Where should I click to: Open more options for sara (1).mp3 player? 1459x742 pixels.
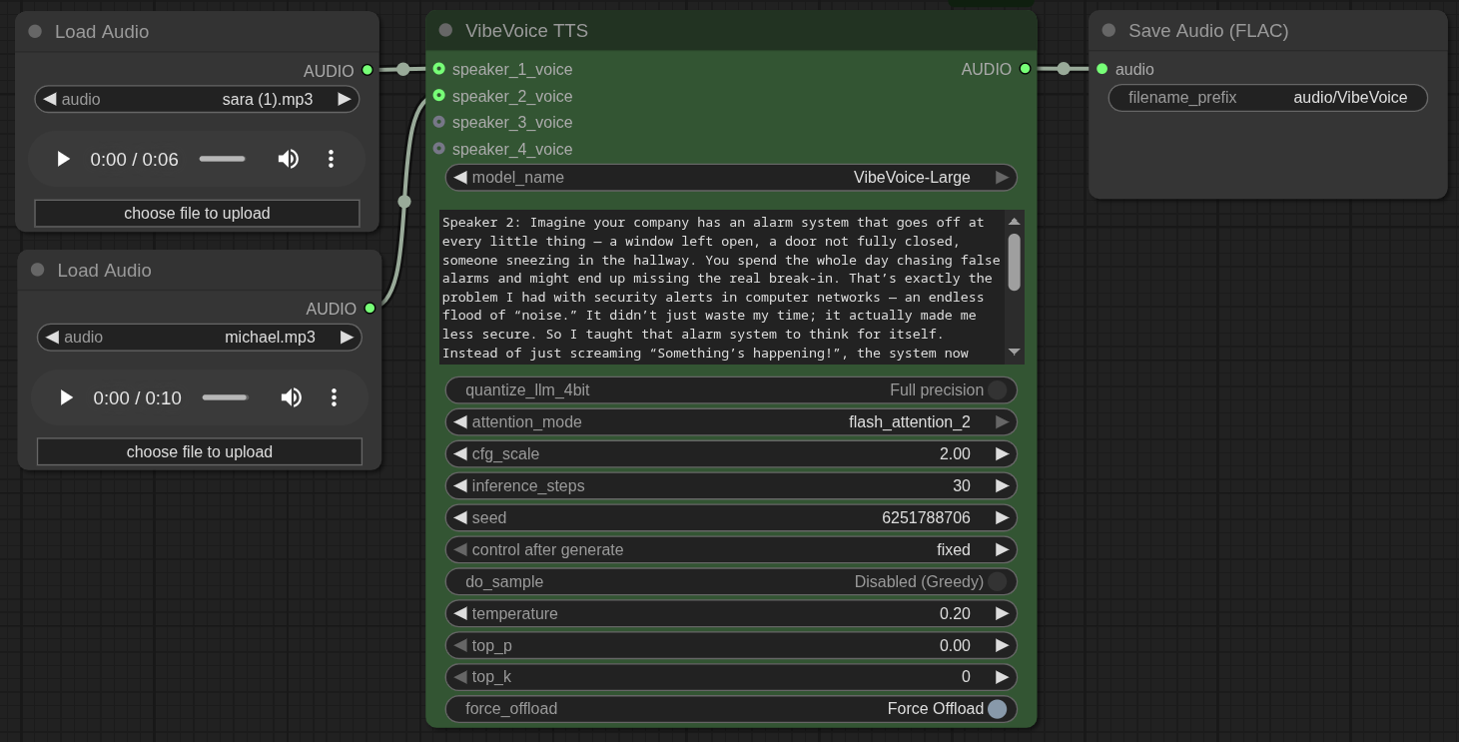pyautogui.click(x=331, y=159)
